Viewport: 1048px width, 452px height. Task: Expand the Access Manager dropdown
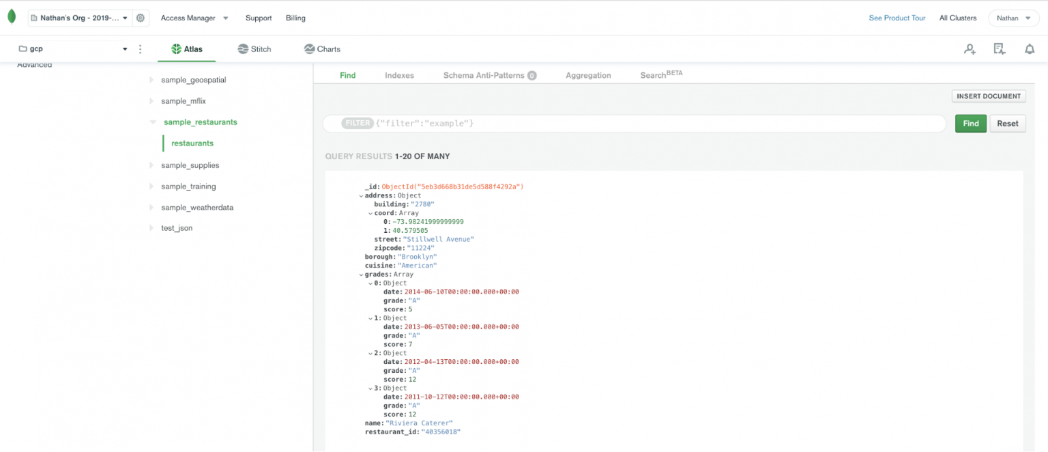pyautogui.click(x=194, y=18)
